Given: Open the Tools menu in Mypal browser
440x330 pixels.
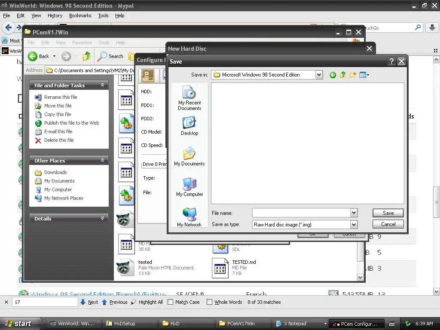Looking at the screenshot, I should pos(103,15).
